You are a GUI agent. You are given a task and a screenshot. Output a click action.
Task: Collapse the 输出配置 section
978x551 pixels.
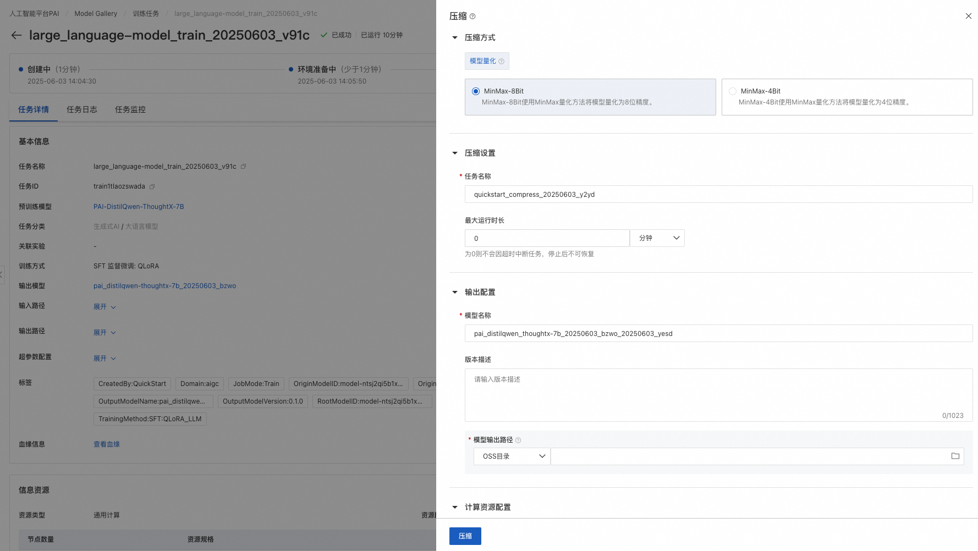[x=455, y=292]
